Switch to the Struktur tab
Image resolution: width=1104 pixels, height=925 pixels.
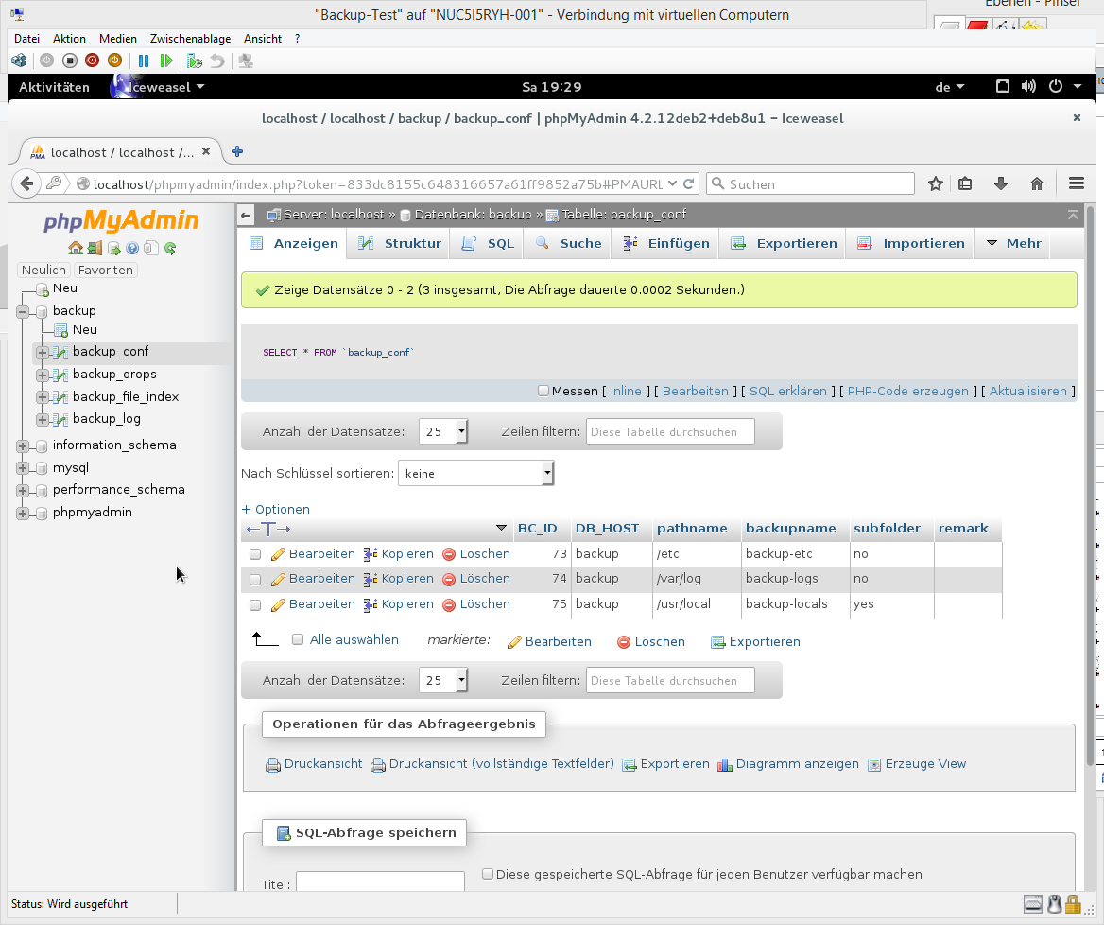point(399,243)
